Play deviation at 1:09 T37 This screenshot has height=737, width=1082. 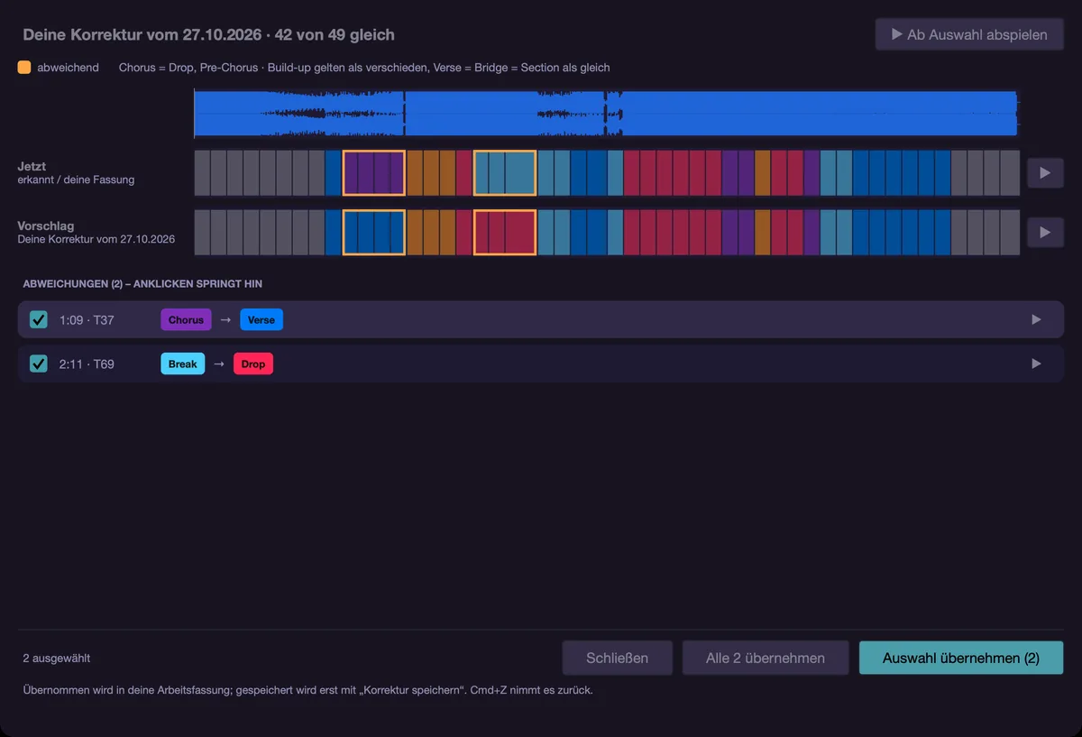[x=1036, y=319]
